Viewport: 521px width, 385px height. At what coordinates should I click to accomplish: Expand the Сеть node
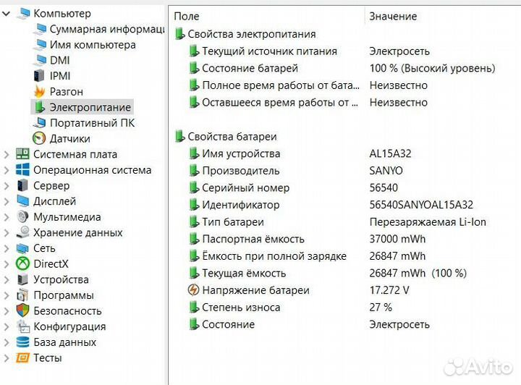pos(7,248)
